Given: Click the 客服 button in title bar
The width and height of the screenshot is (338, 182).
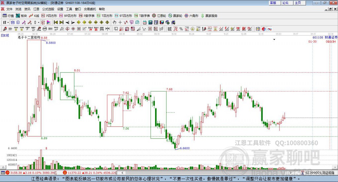Looking at the screenshot, I should pos(275,3).
